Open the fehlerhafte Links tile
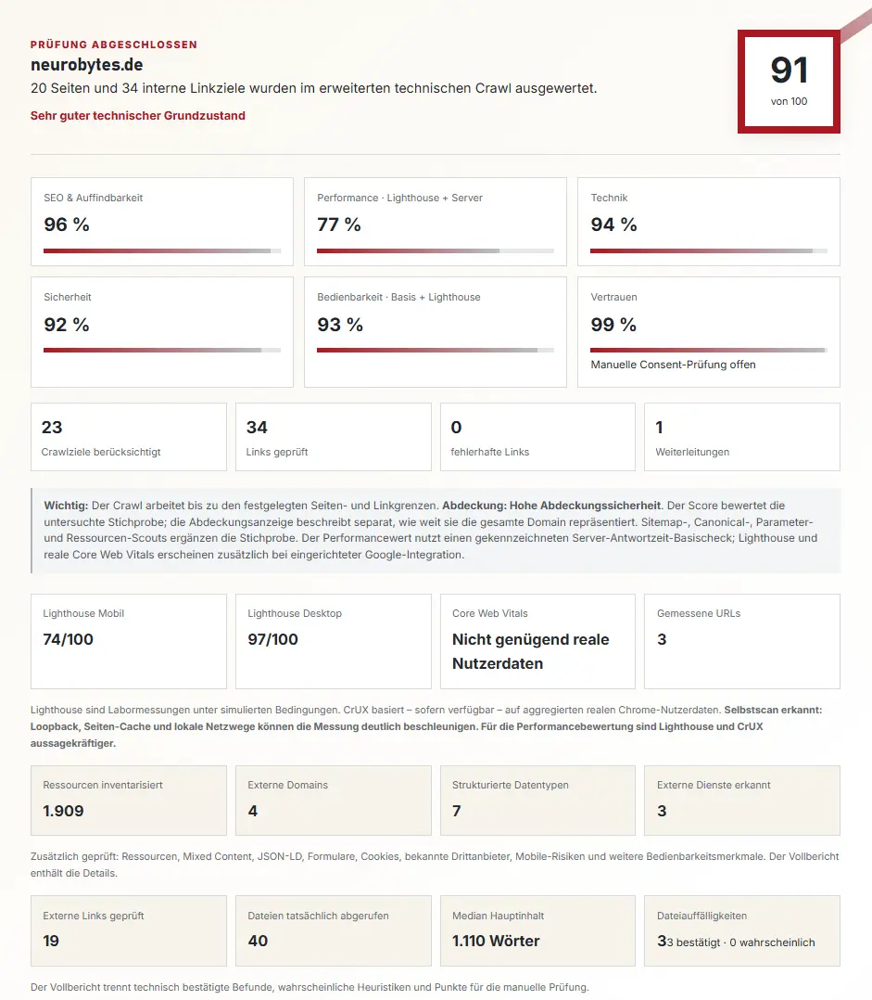This screenshot has width=872, height=1000. coord(537,437)
